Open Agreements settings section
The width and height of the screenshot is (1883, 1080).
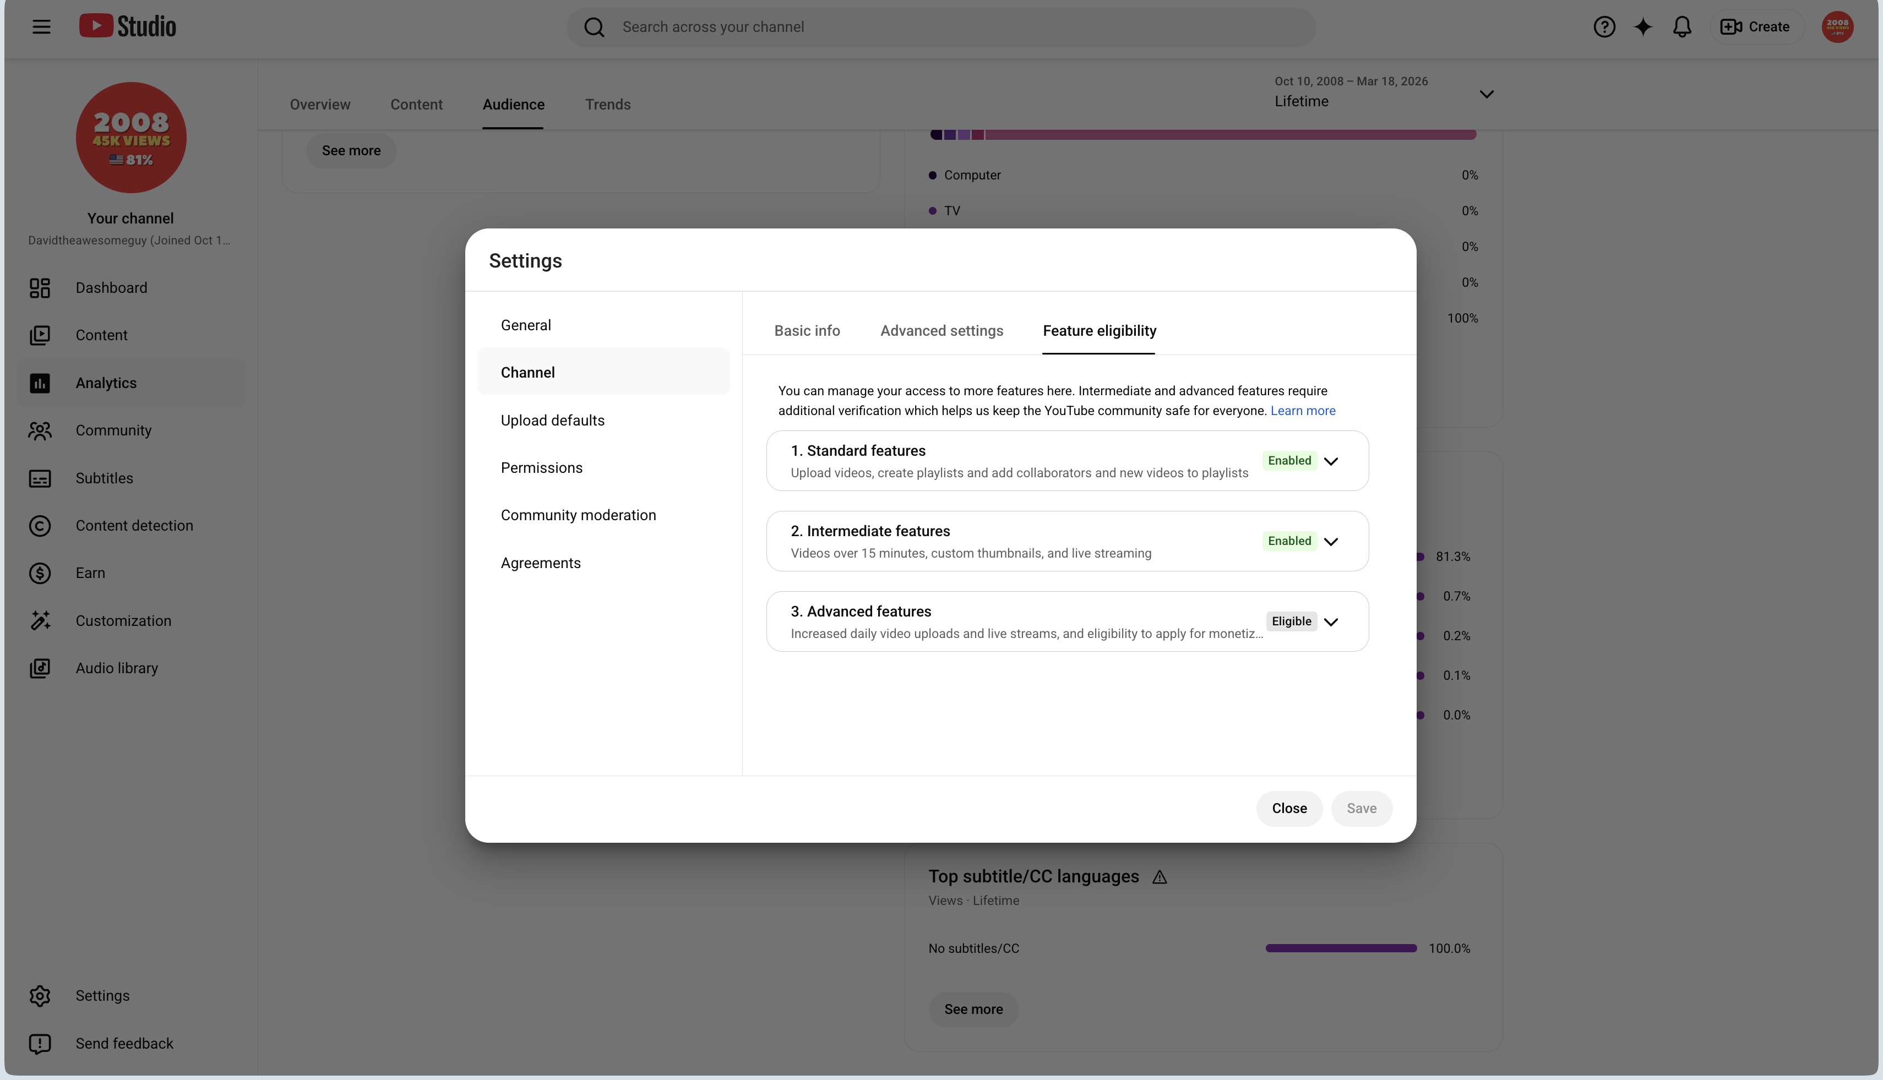[603, 563]
